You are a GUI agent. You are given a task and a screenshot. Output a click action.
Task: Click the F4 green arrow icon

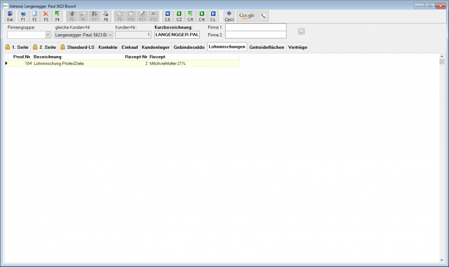pyautogui.click(x=57, y=16)
